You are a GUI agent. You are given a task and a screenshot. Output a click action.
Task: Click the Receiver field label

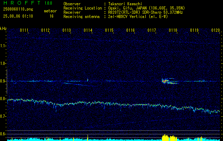tap(72, 12)
